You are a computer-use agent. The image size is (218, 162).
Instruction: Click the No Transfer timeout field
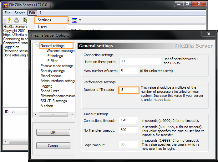[x=129, y=130]
